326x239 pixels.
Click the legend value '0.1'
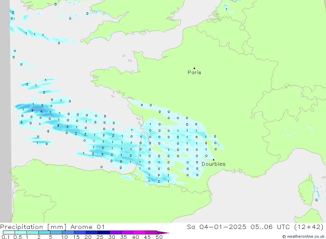(x=6, y=237)
